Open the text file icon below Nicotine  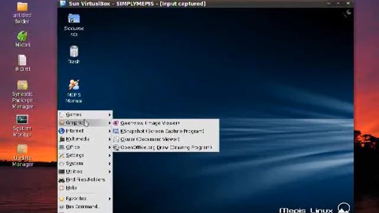[x=22, y=60]
